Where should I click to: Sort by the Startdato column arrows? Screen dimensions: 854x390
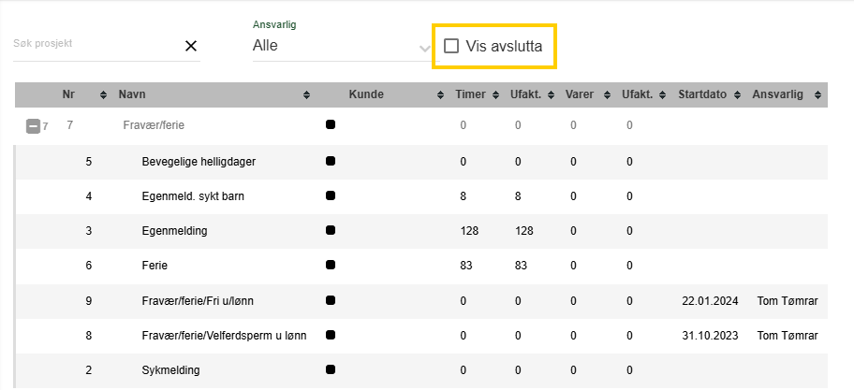[738, 94]
